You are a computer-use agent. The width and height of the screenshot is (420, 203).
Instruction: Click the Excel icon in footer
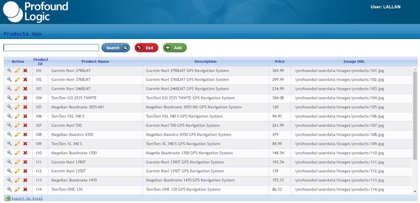pos(8,198)
